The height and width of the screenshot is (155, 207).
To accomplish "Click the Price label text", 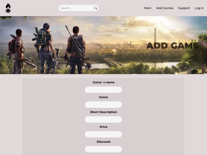I will [103, 127].
